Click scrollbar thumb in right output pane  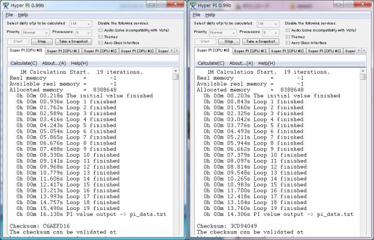363,77
